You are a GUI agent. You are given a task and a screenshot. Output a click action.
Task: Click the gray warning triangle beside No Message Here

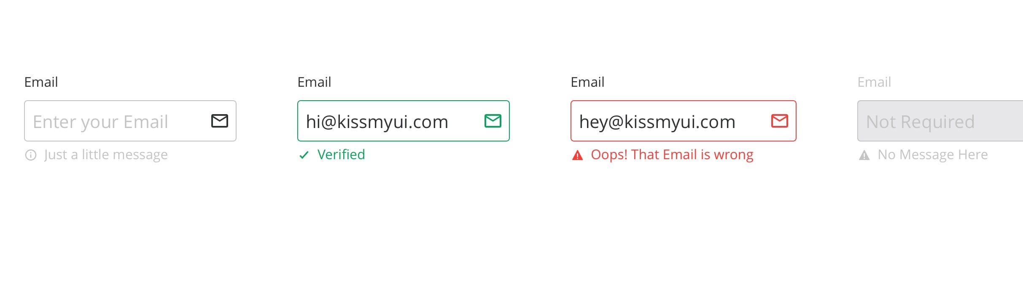[x=864, y=155]
